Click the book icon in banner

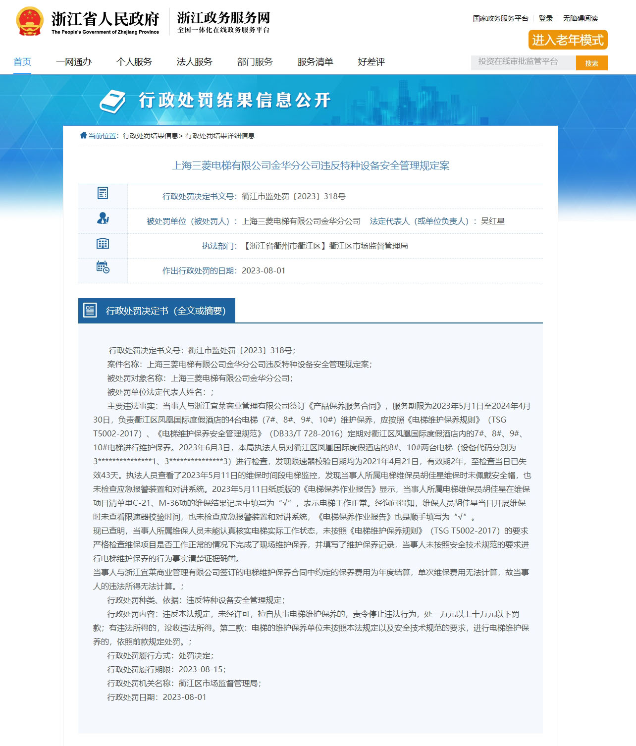[112, 101]
